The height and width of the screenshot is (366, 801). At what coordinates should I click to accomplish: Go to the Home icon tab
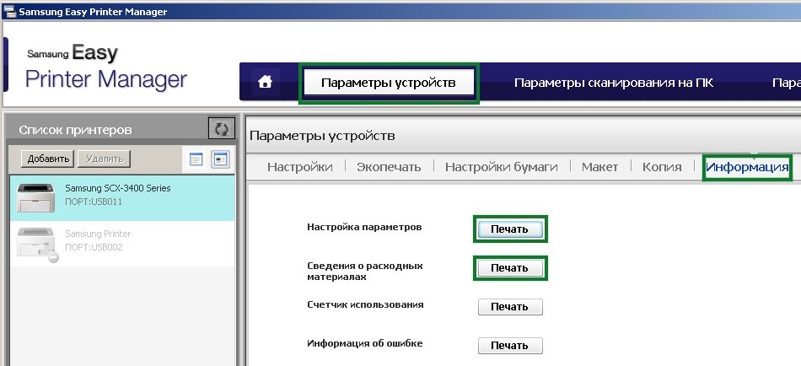click(x=265, y=83)
